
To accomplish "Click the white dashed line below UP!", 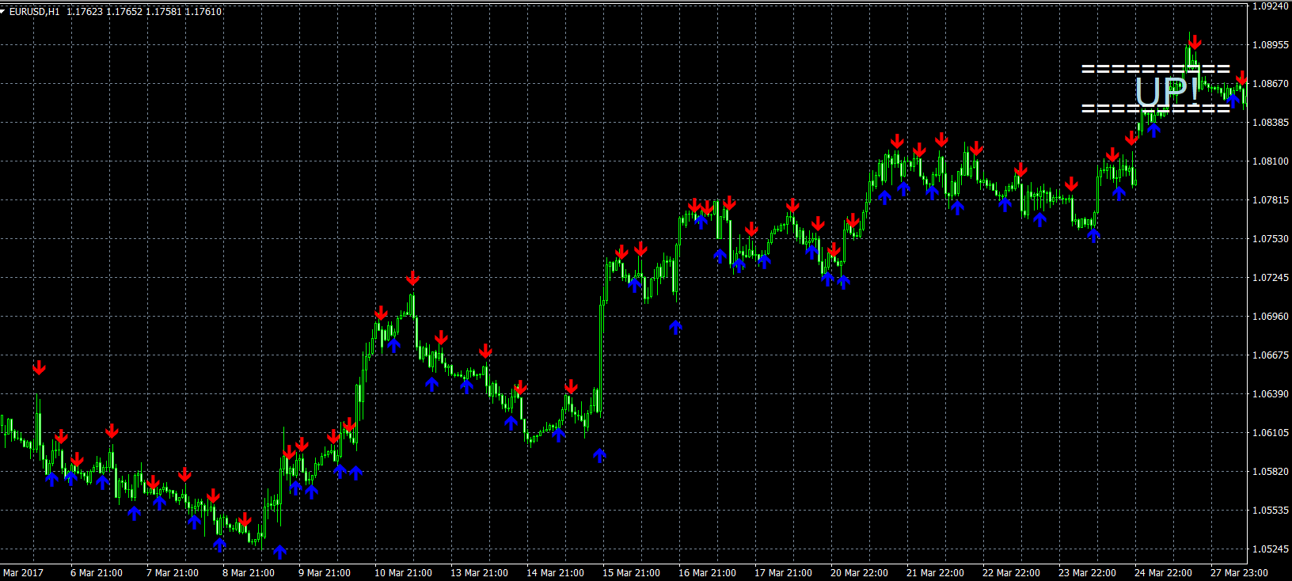I will tap(1156, 108).
